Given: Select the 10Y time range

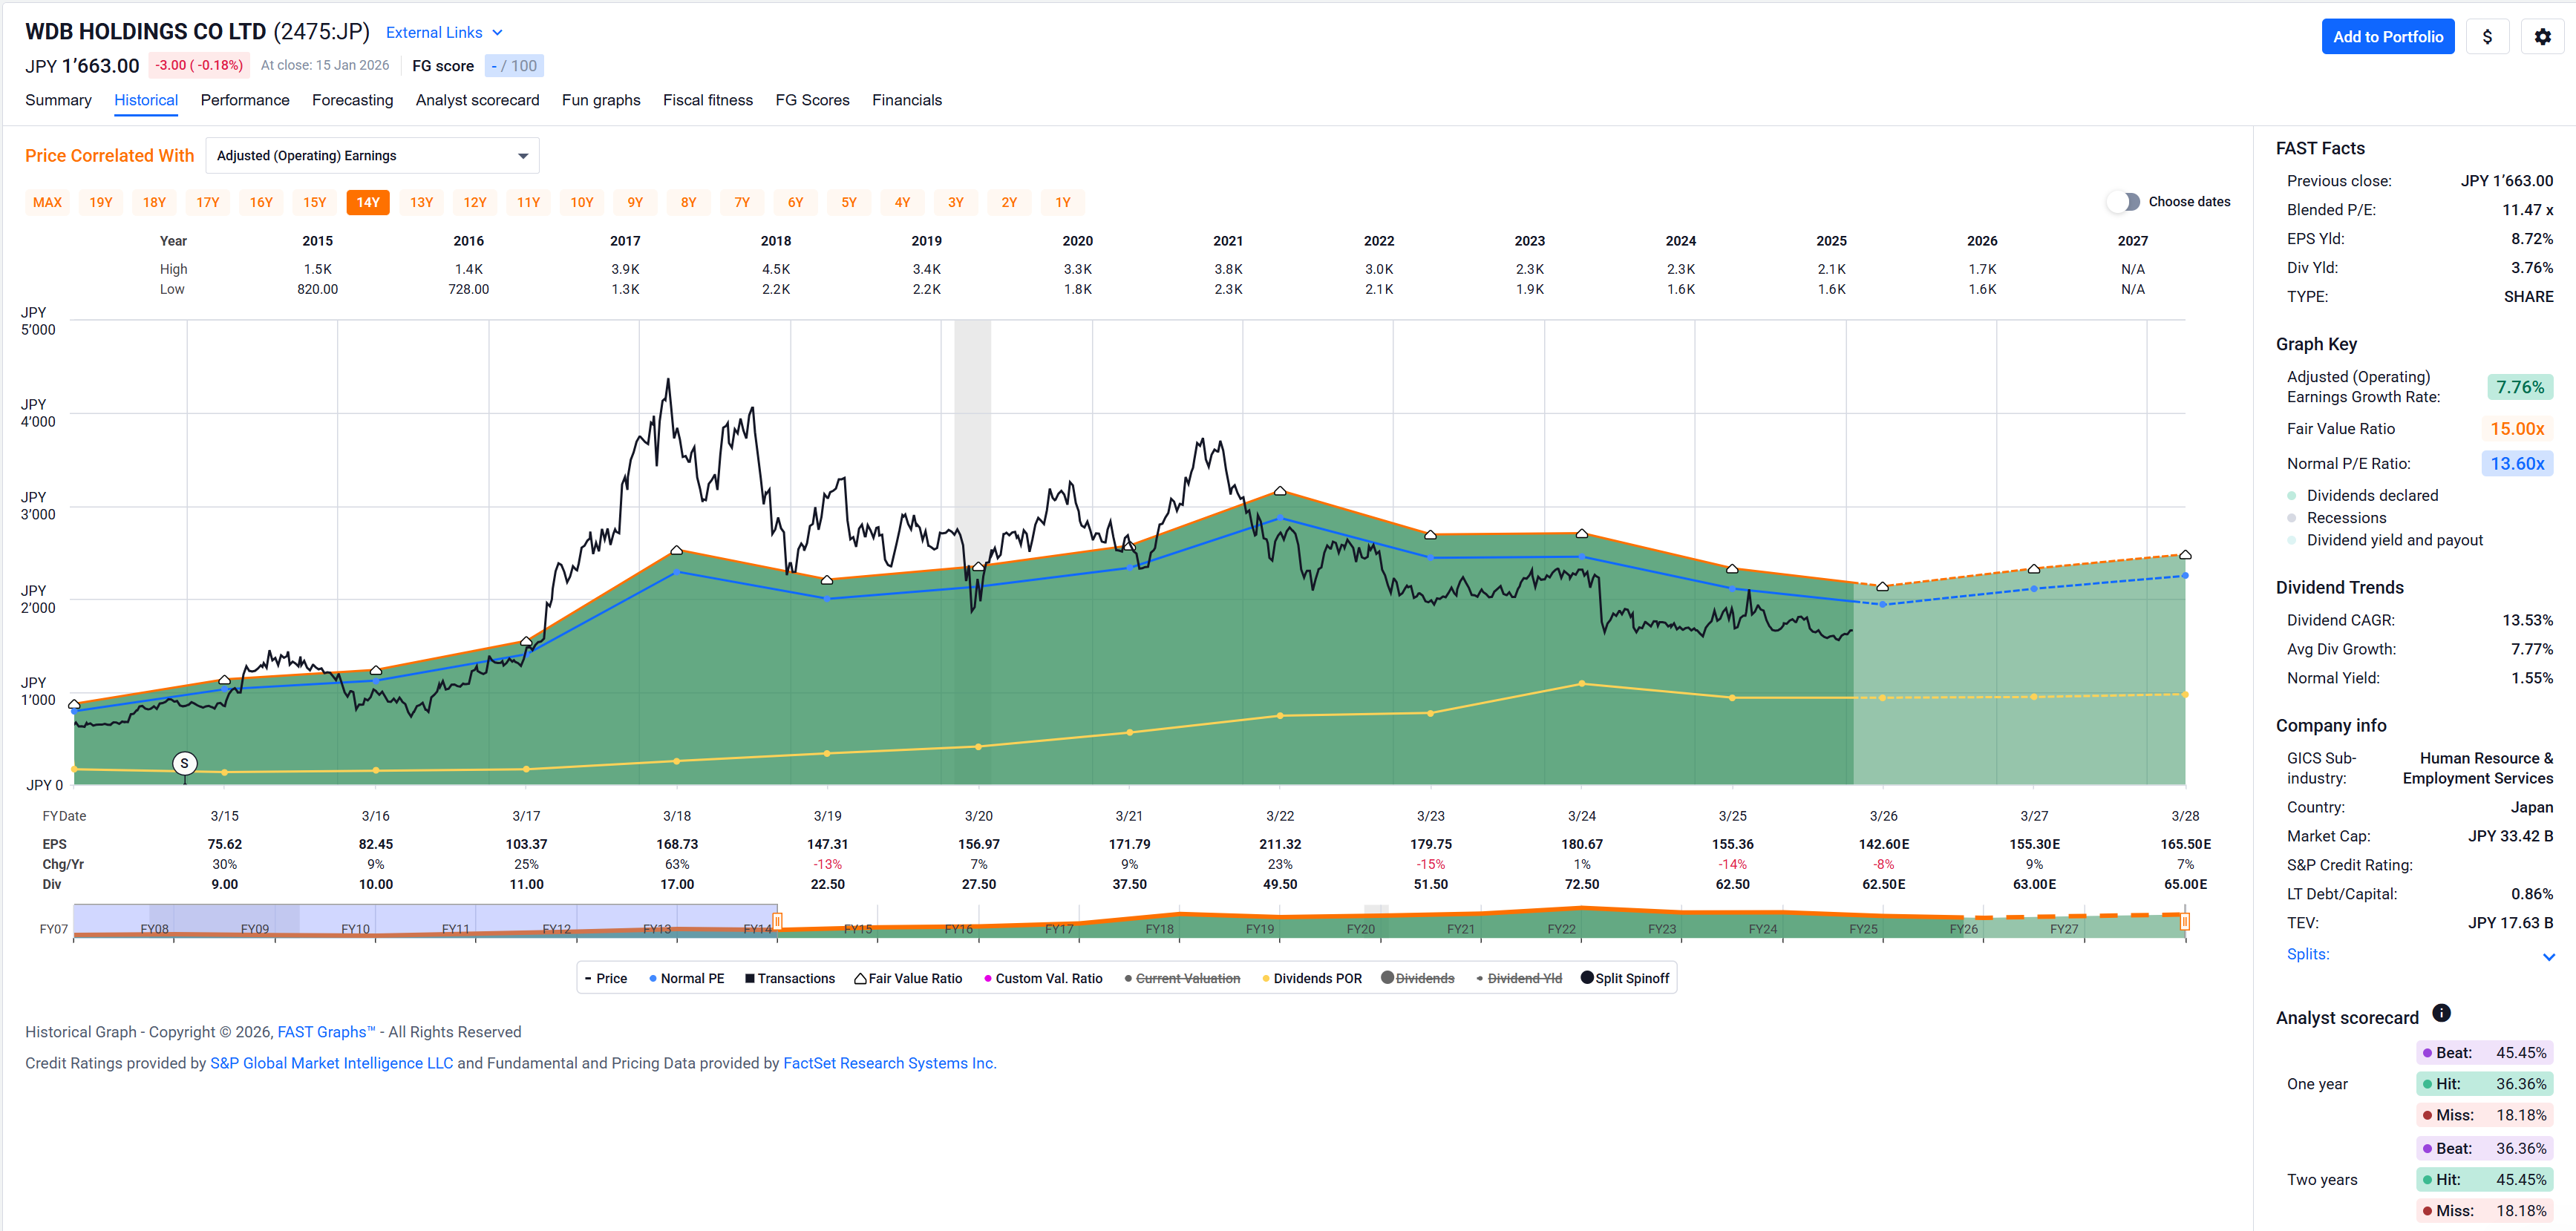Looking at the screenshot, I should coord(582,203).
